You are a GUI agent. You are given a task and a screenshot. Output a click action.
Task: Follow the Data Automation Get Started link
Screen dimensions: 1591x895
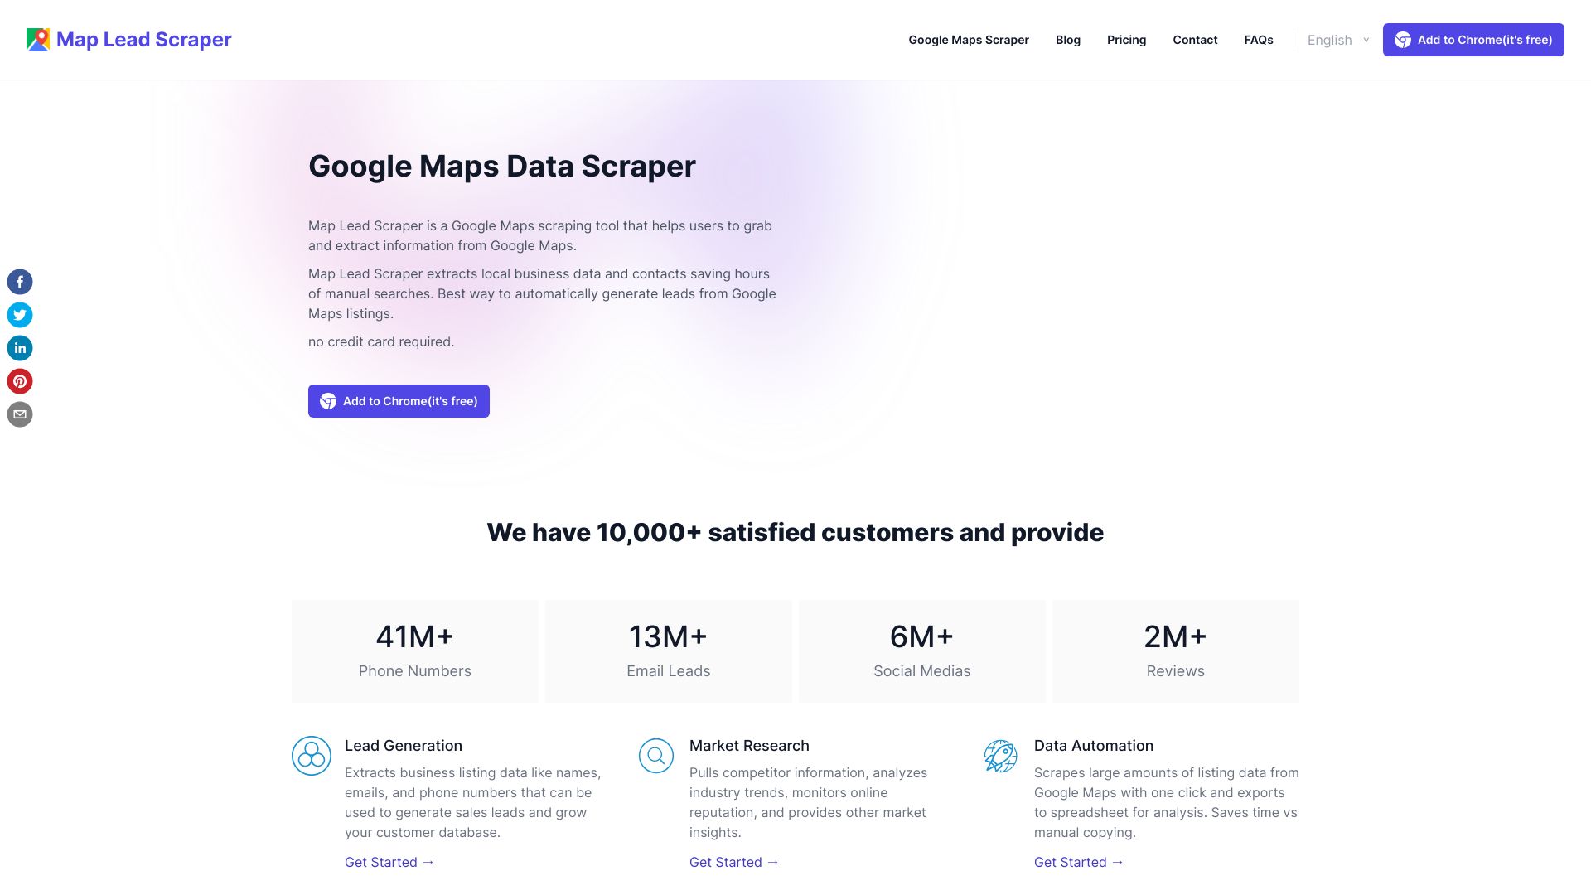click(x=1080, y=861)
